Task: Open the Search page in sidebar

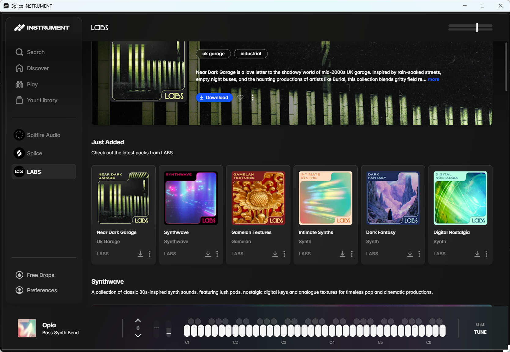Action: coord(30,52)
